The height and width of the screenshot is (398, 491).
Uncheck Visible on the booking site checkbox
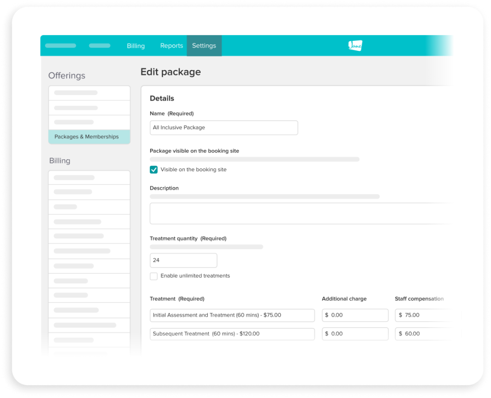click(154, 170)
